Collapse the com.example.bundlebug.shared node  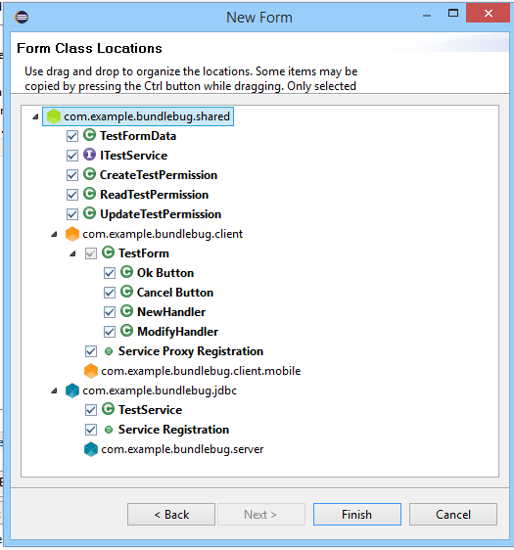35,116
